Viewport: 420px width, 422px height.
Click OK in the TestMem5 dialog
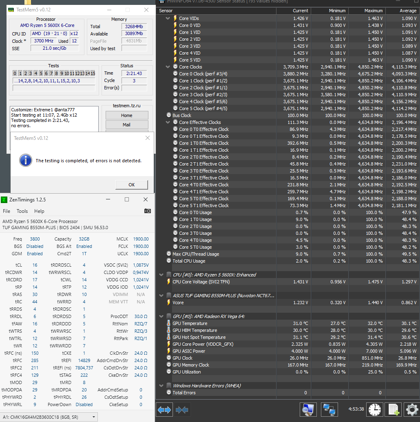click(x=132, y=185)
